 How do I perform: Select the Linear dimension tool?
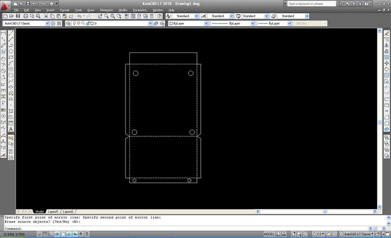[3, 33]
